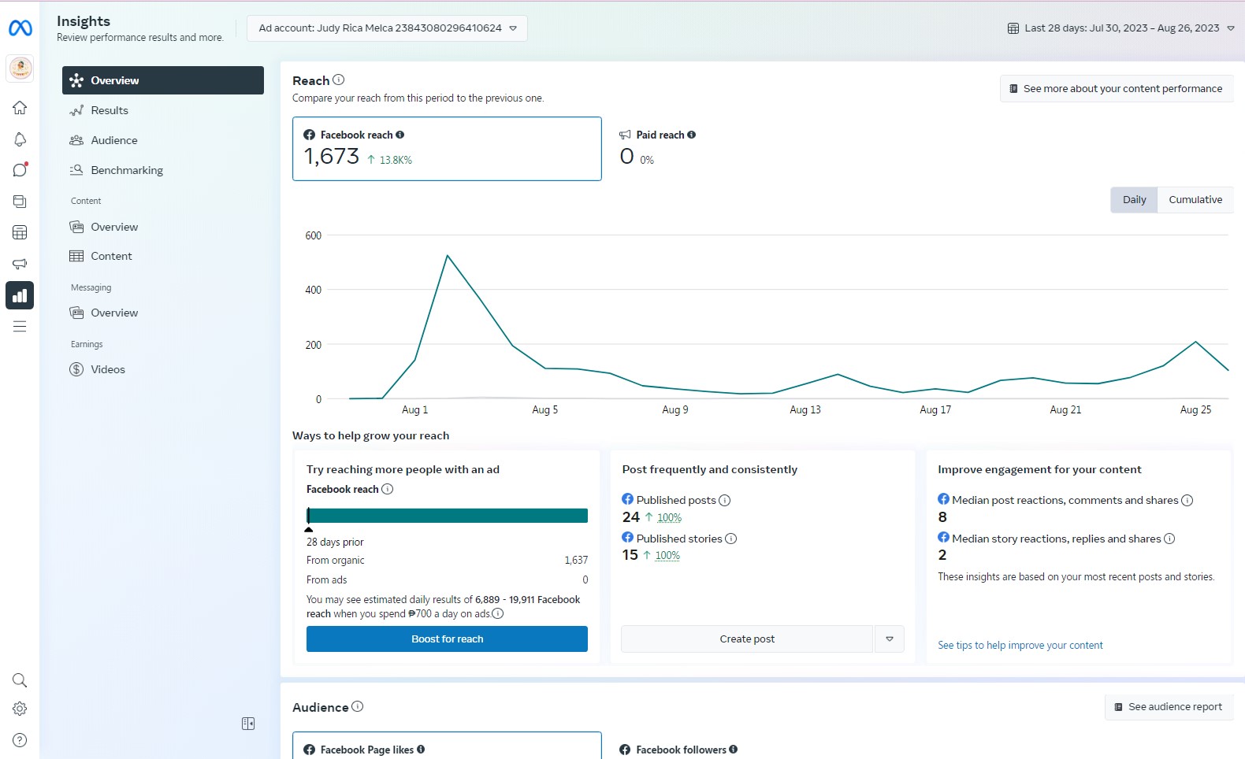Click the Facebook reach teal progress bar

tap(447, 516)
